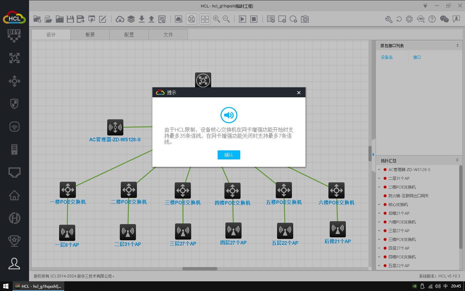Click the zoom out magnifier icon

[226, 19]
